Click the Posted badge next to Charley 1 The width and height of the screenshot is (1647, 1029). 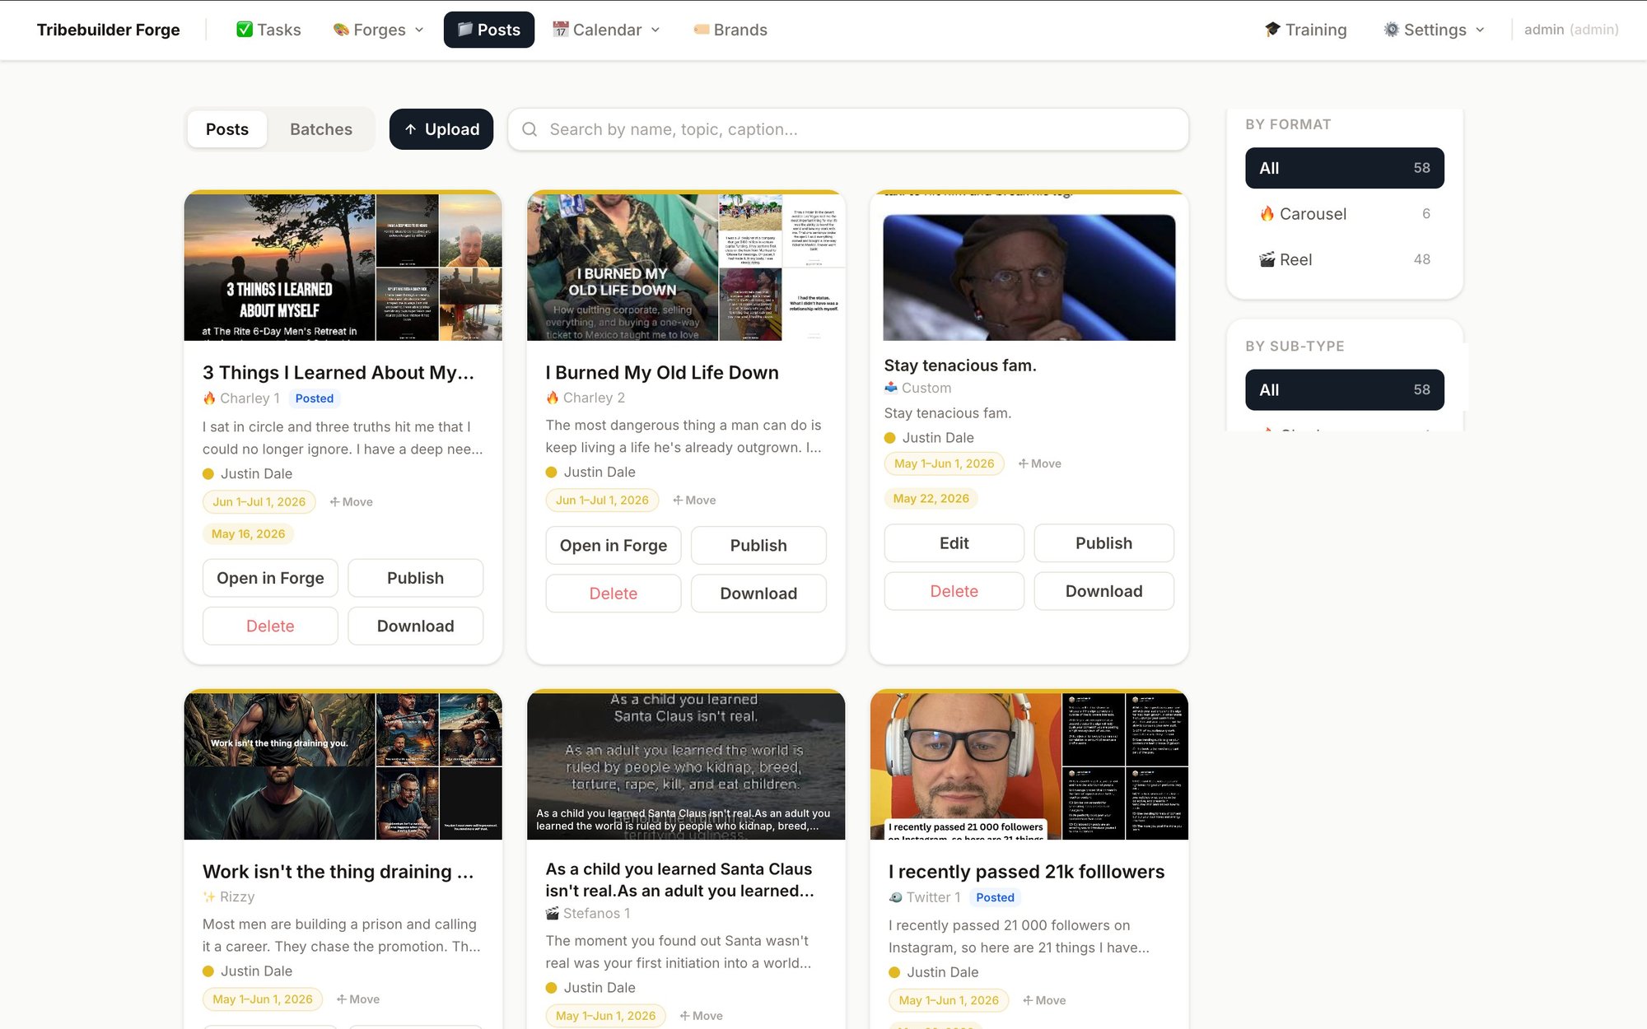315,398
